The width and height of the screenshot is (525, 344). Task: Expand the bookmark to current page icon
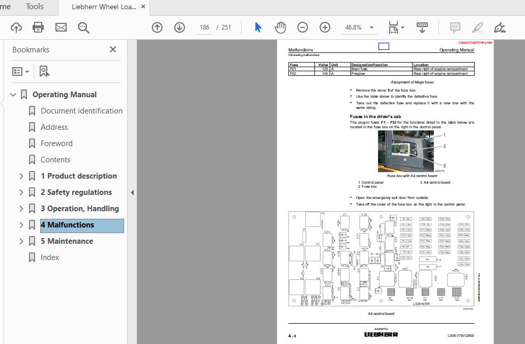coord(44,71)
